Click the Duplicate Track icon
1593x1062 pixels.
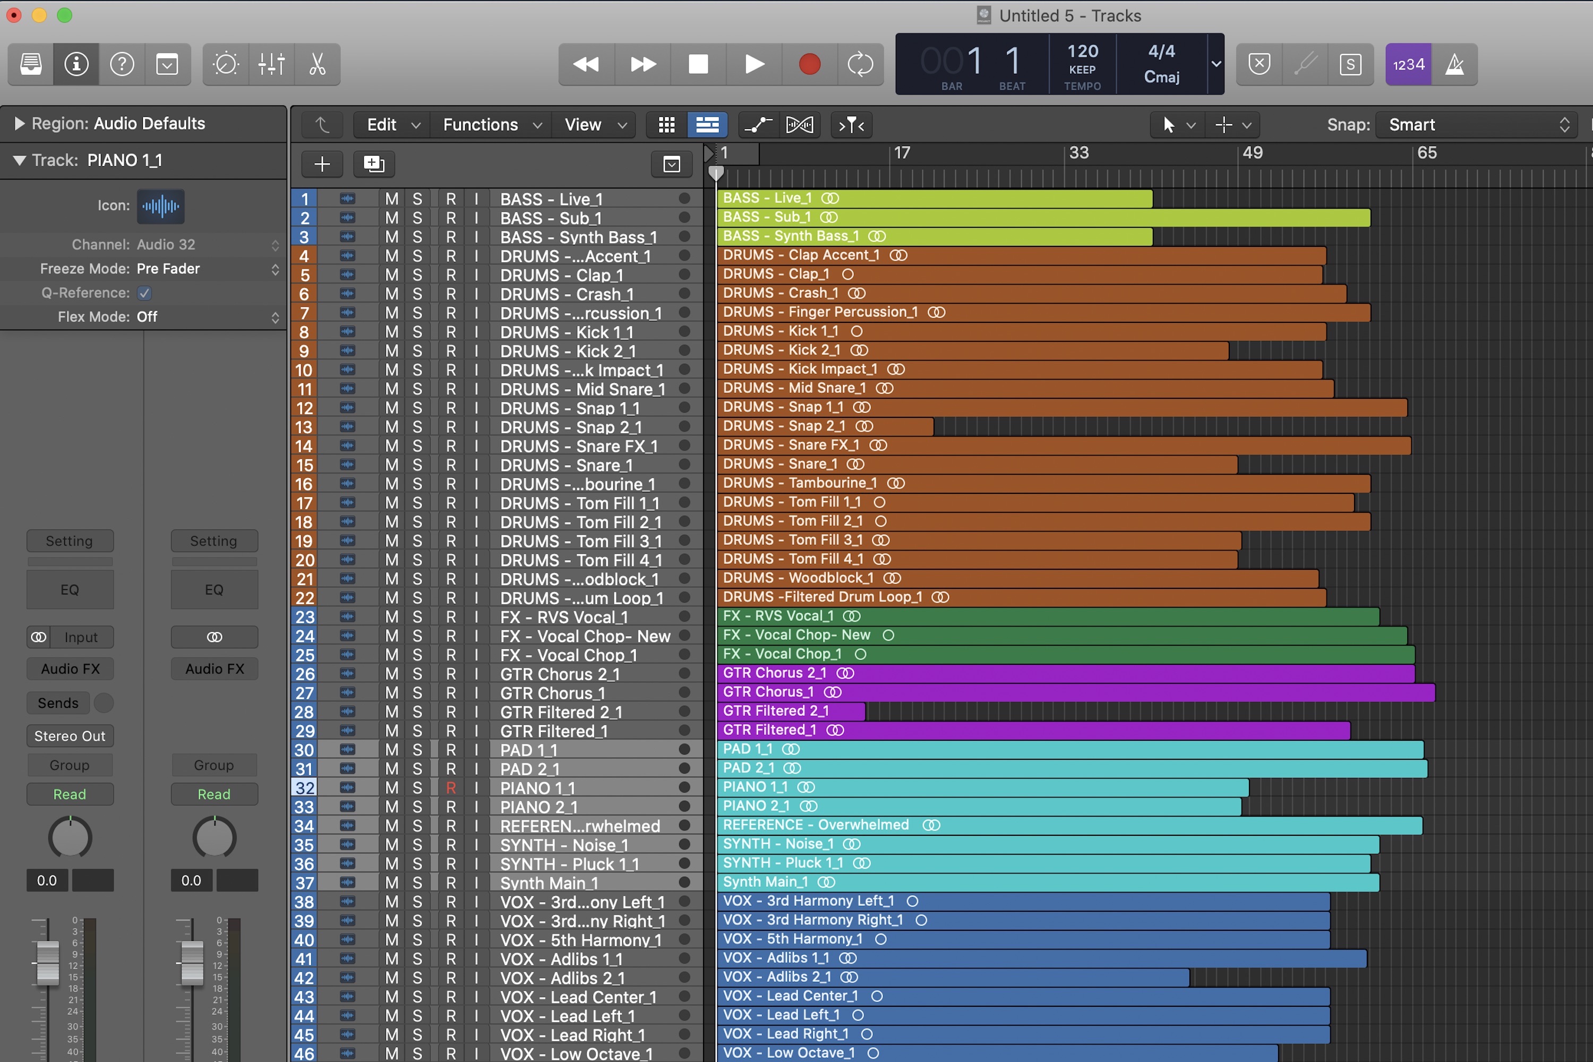click(374, 164)
